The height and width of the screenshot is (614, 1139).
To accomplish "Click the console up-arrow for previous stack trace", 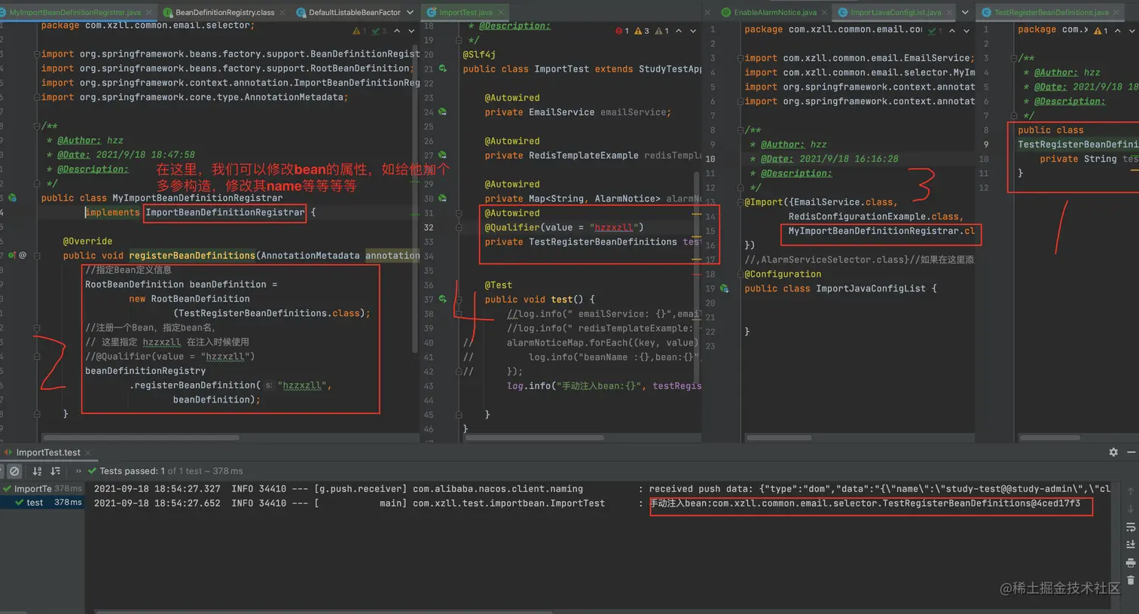I will coord(1131,491).
